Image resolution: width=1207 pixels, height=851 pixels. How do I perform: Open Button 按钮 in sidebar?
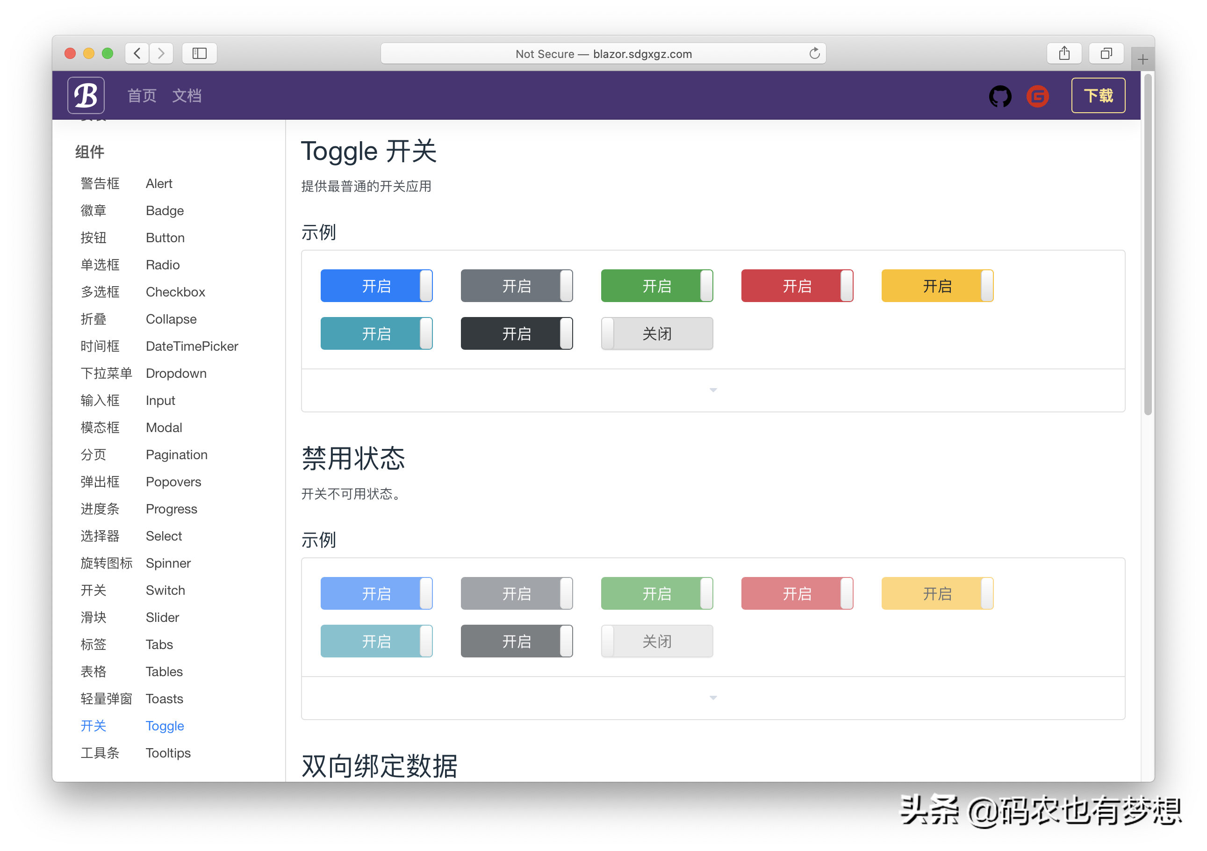pos(132,238)
